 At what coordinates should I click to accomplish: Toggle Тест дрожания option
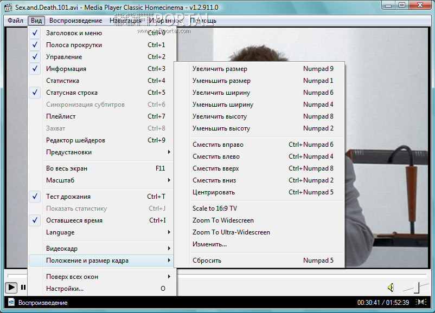pyautogui.click(x=102, y=197)
